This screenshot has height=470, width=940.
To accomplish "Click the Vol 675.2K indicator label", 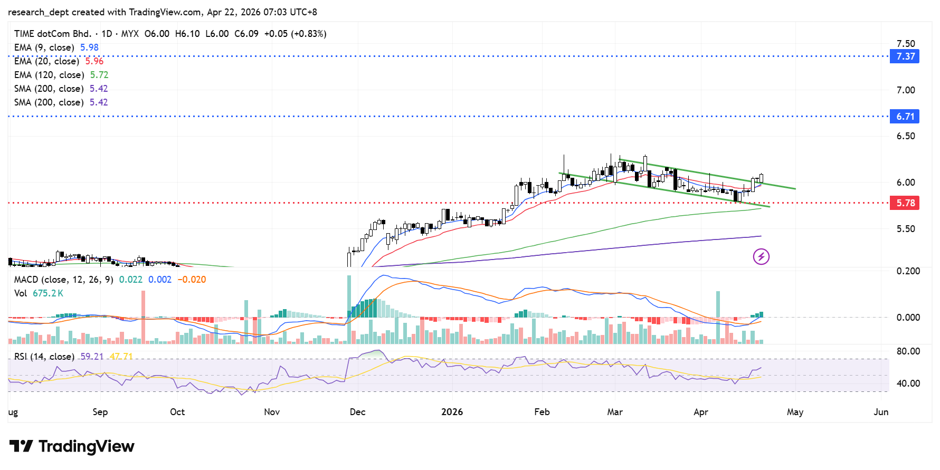I will click(x=39, y=293).
